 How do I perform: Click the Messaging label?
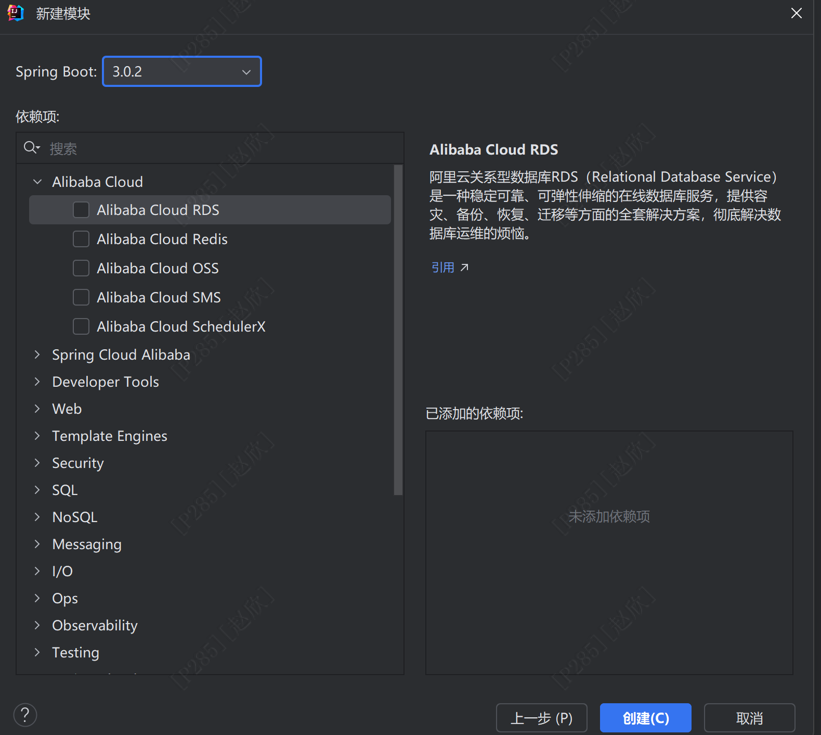pos(87,544)
